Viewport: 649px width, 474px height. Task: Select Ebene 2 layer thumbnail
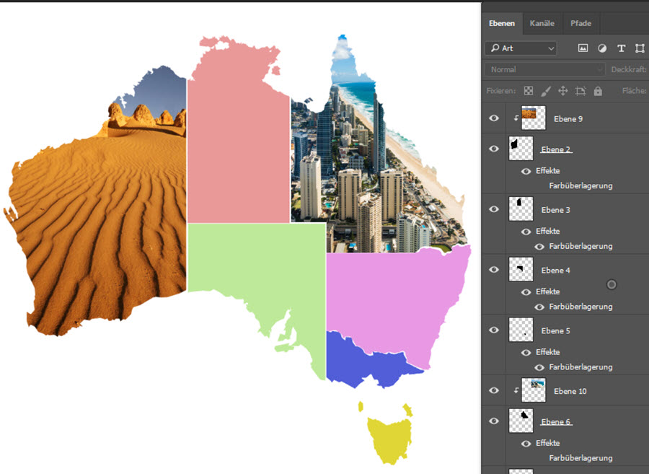coord(521,148)
